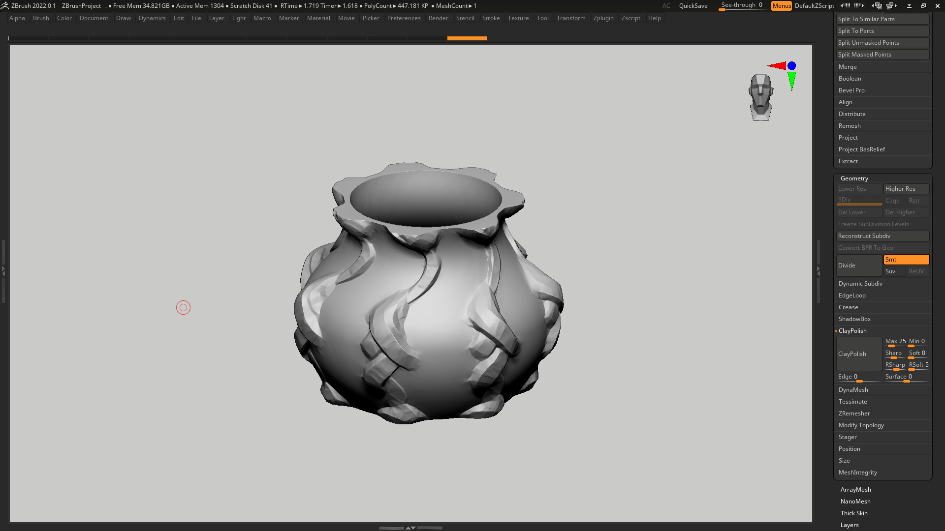This screenshot has width=945, height=531.
Task: Click the DefaultZScript button
Action: [814, 5]
